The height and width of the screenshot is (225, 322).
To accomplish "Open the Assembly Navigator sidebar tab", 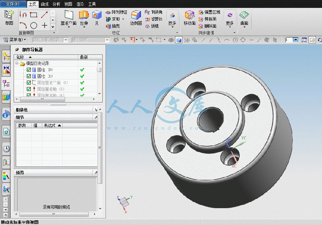I will tap(6, 56).
